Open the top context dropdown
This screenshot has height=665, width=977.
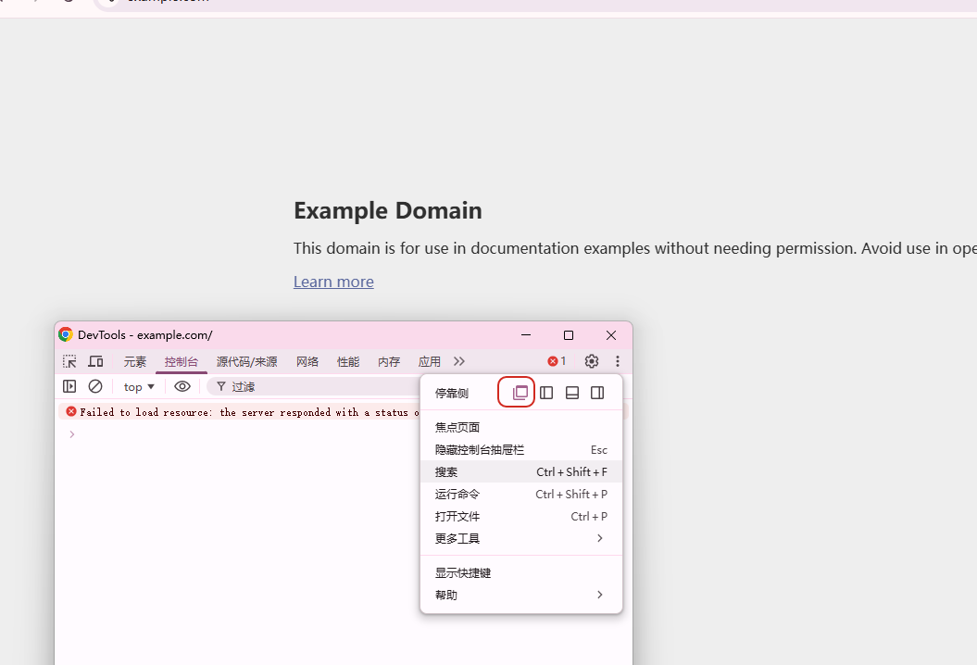click(139, 387)
